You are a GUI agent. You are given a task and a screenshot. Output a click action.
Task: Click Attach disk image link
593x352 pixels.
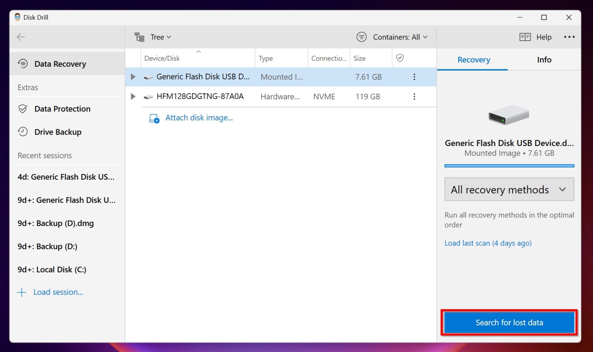click(x=199, y=117)
